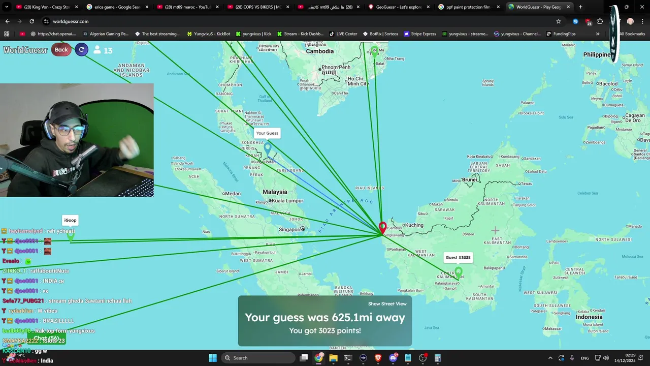Switch to erica game Google Search tab
This screenshot has height=366, width=650.
coord(117,7)
